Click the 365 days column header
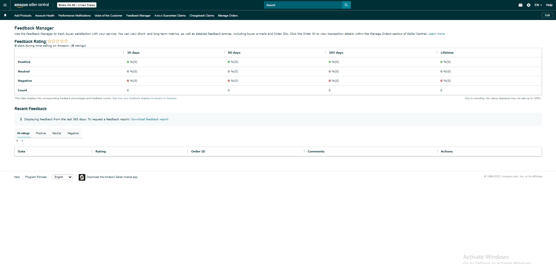 pyautogui.click(x=336, y=53)
